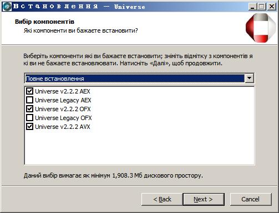
Task: Select the 'Universe v2.2.2 AVX' label text
Action: click(x=63, y=127)
